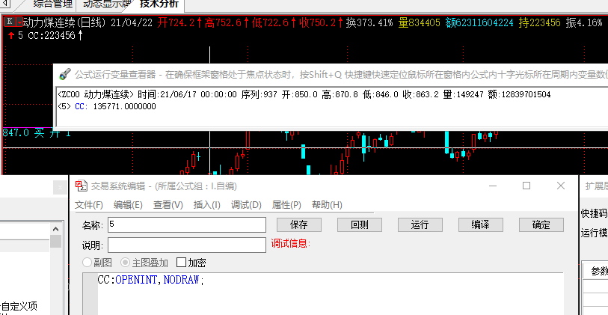Click the 847.0 买开 1 label
This screenshot has height=315, width=608.
click(37, 133)
